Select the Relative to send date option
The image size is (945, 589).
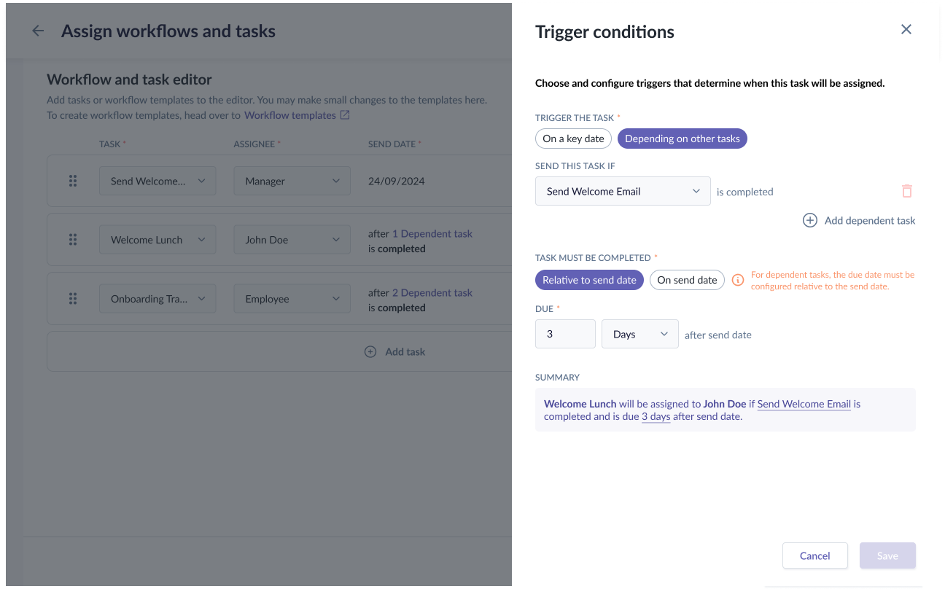[x=589, y=280]
